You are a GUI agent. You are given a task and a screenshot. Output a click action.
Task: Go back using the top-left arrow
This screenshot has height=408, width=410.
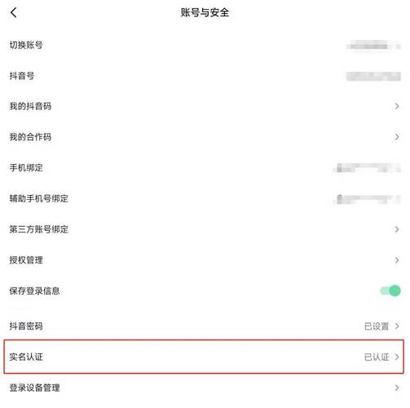click(x=14, y=12)
